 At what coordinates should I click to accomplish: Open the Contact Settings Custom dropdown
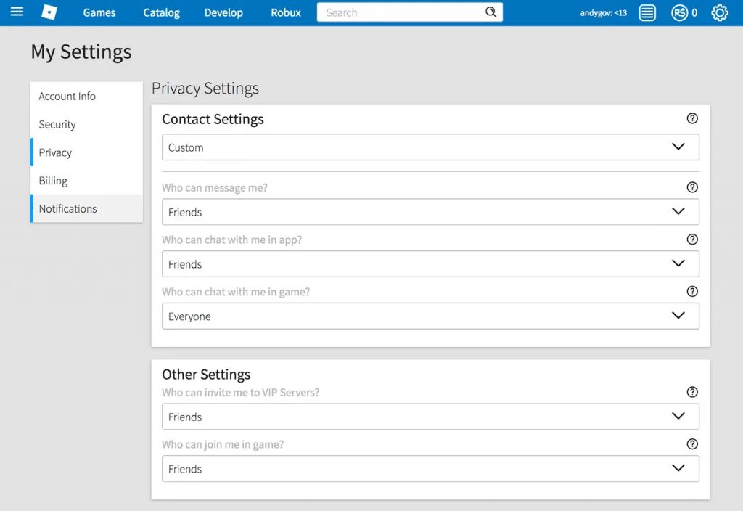coord(430,147)
